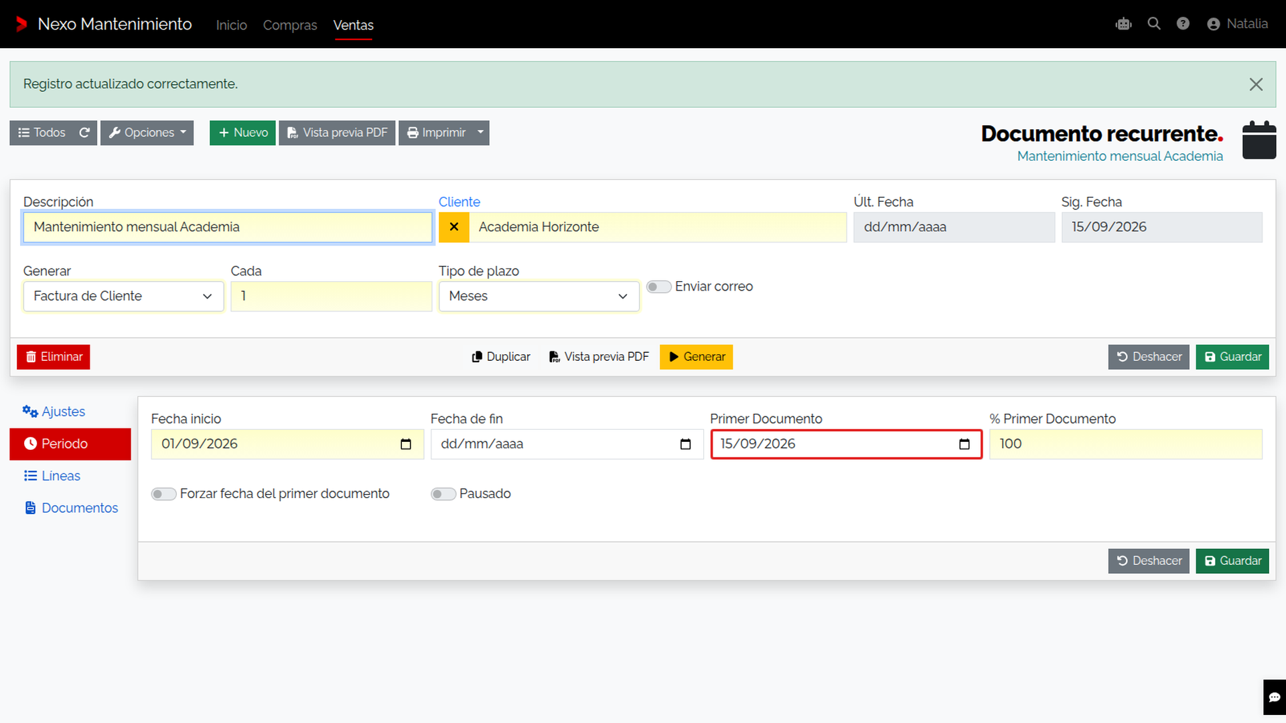
Task: Click the % Primer Documento field
Action: tap(1126, 445)
